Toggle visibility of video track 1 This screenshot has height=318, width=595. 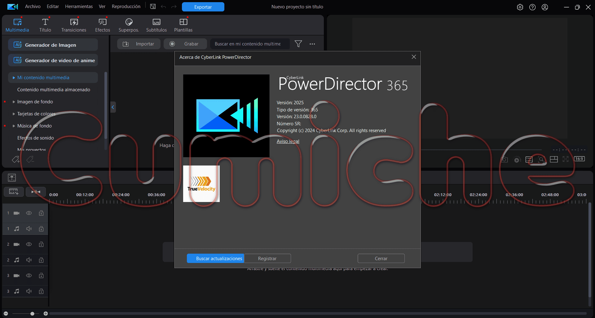[x=29, y=213]
